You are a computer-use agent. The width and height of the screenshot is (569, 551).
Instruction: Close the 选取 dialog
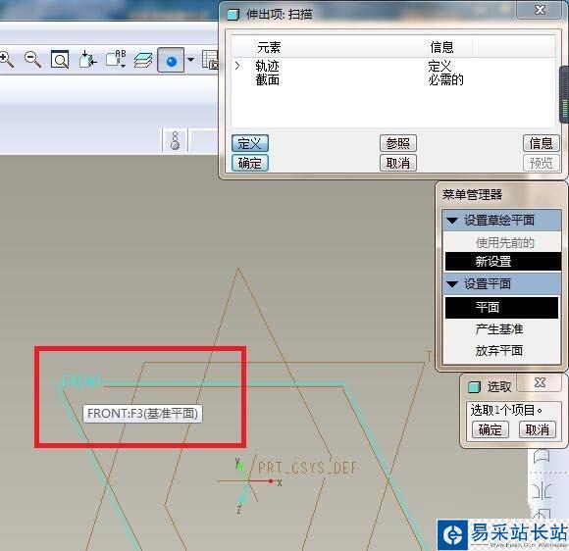540,382
